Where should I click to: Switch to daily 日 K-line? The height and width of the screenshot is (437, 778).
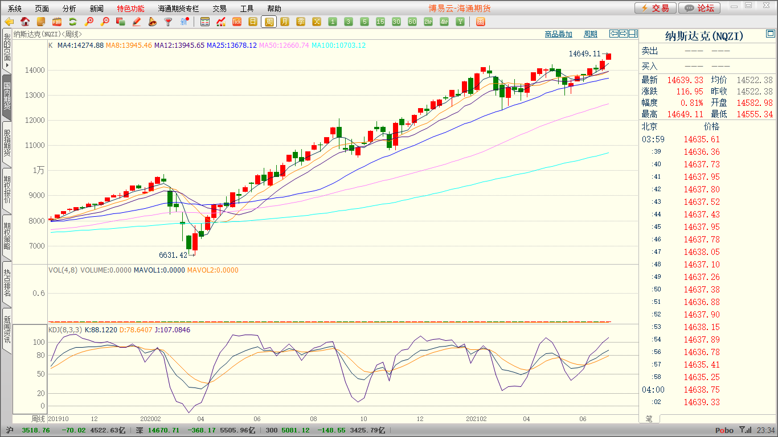coord(253,22)
